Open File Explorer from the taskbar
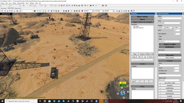 (x=45, y=101)
